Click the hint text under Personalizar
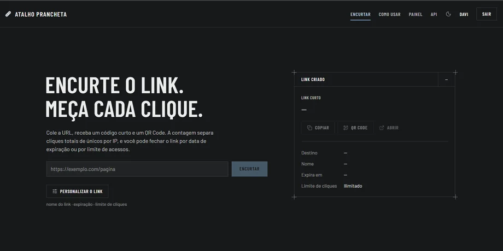Screen dimensions: 503x251 pos(86,204)
